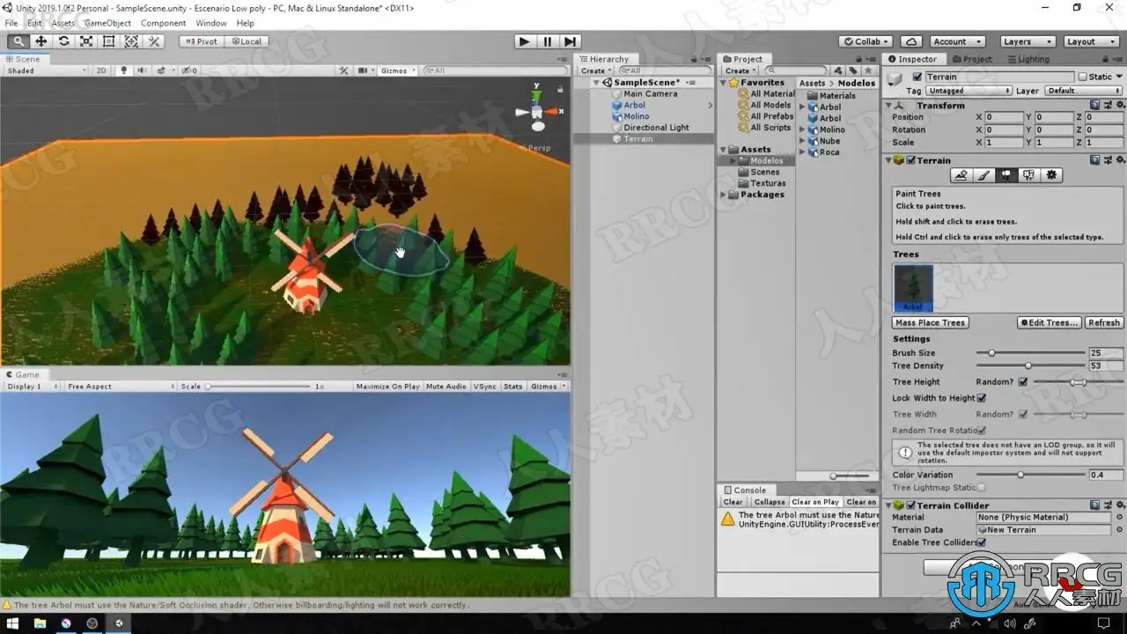This screenshot has height=634, width=1127.
Task: Open the Account dropdown
Action: [x=956, y=41]
